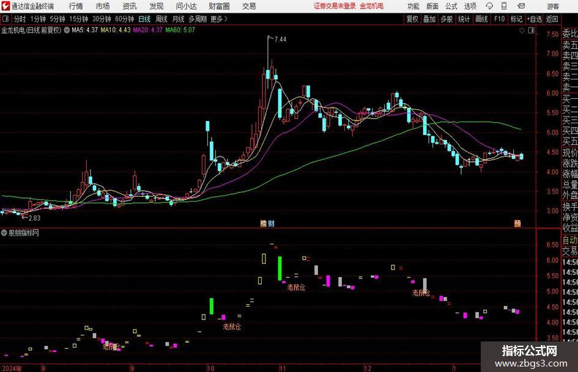578x372 pixels.
Task: Click the MA5: 4.37 indicator value
Action: 85,30
